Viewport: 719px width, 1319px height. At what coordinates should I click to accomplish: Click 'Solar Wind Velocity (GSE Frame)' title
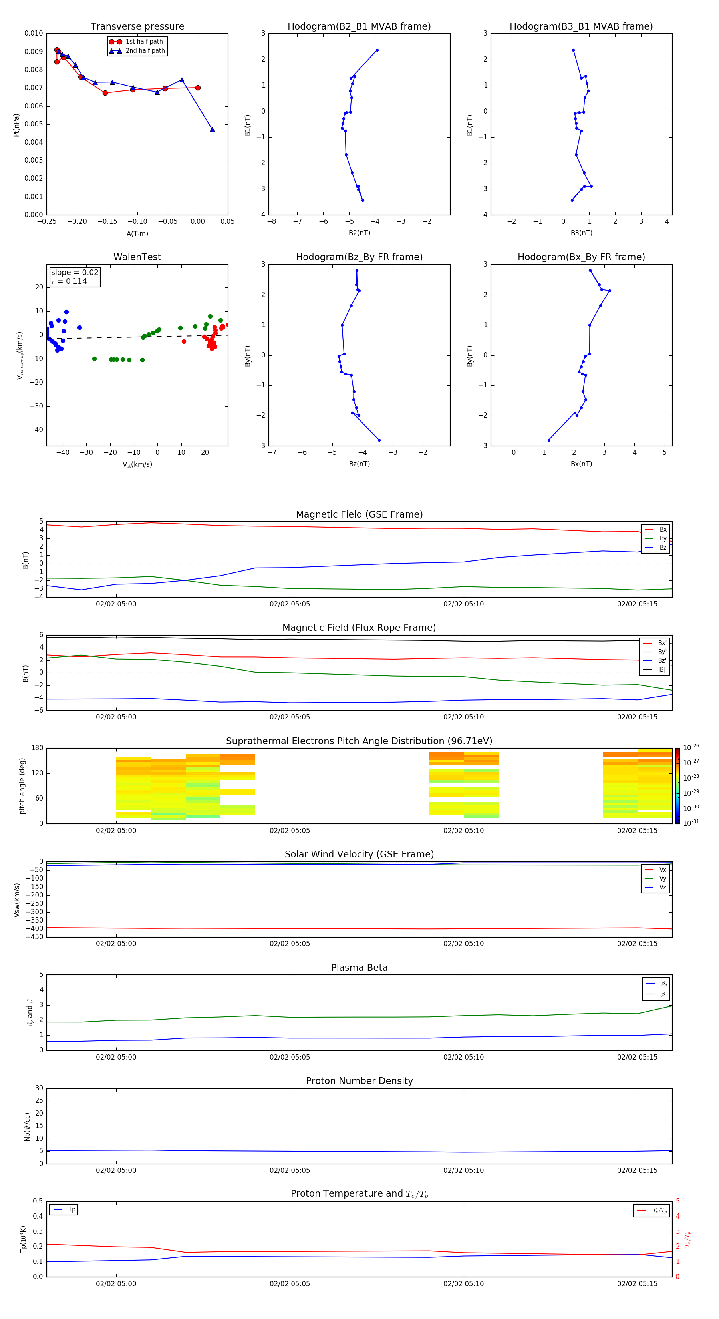coord(359,855)
